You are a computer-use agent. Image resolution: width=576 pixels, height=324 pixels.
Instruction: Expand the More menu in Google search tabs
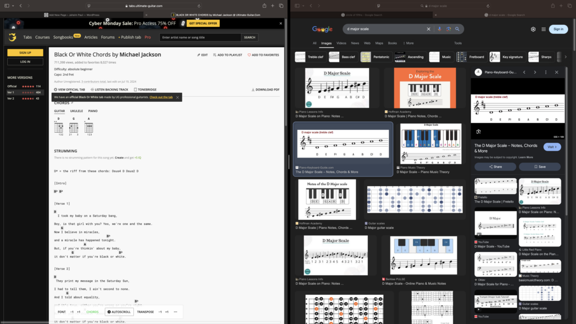pyautogui.click(x=409, y=43)
